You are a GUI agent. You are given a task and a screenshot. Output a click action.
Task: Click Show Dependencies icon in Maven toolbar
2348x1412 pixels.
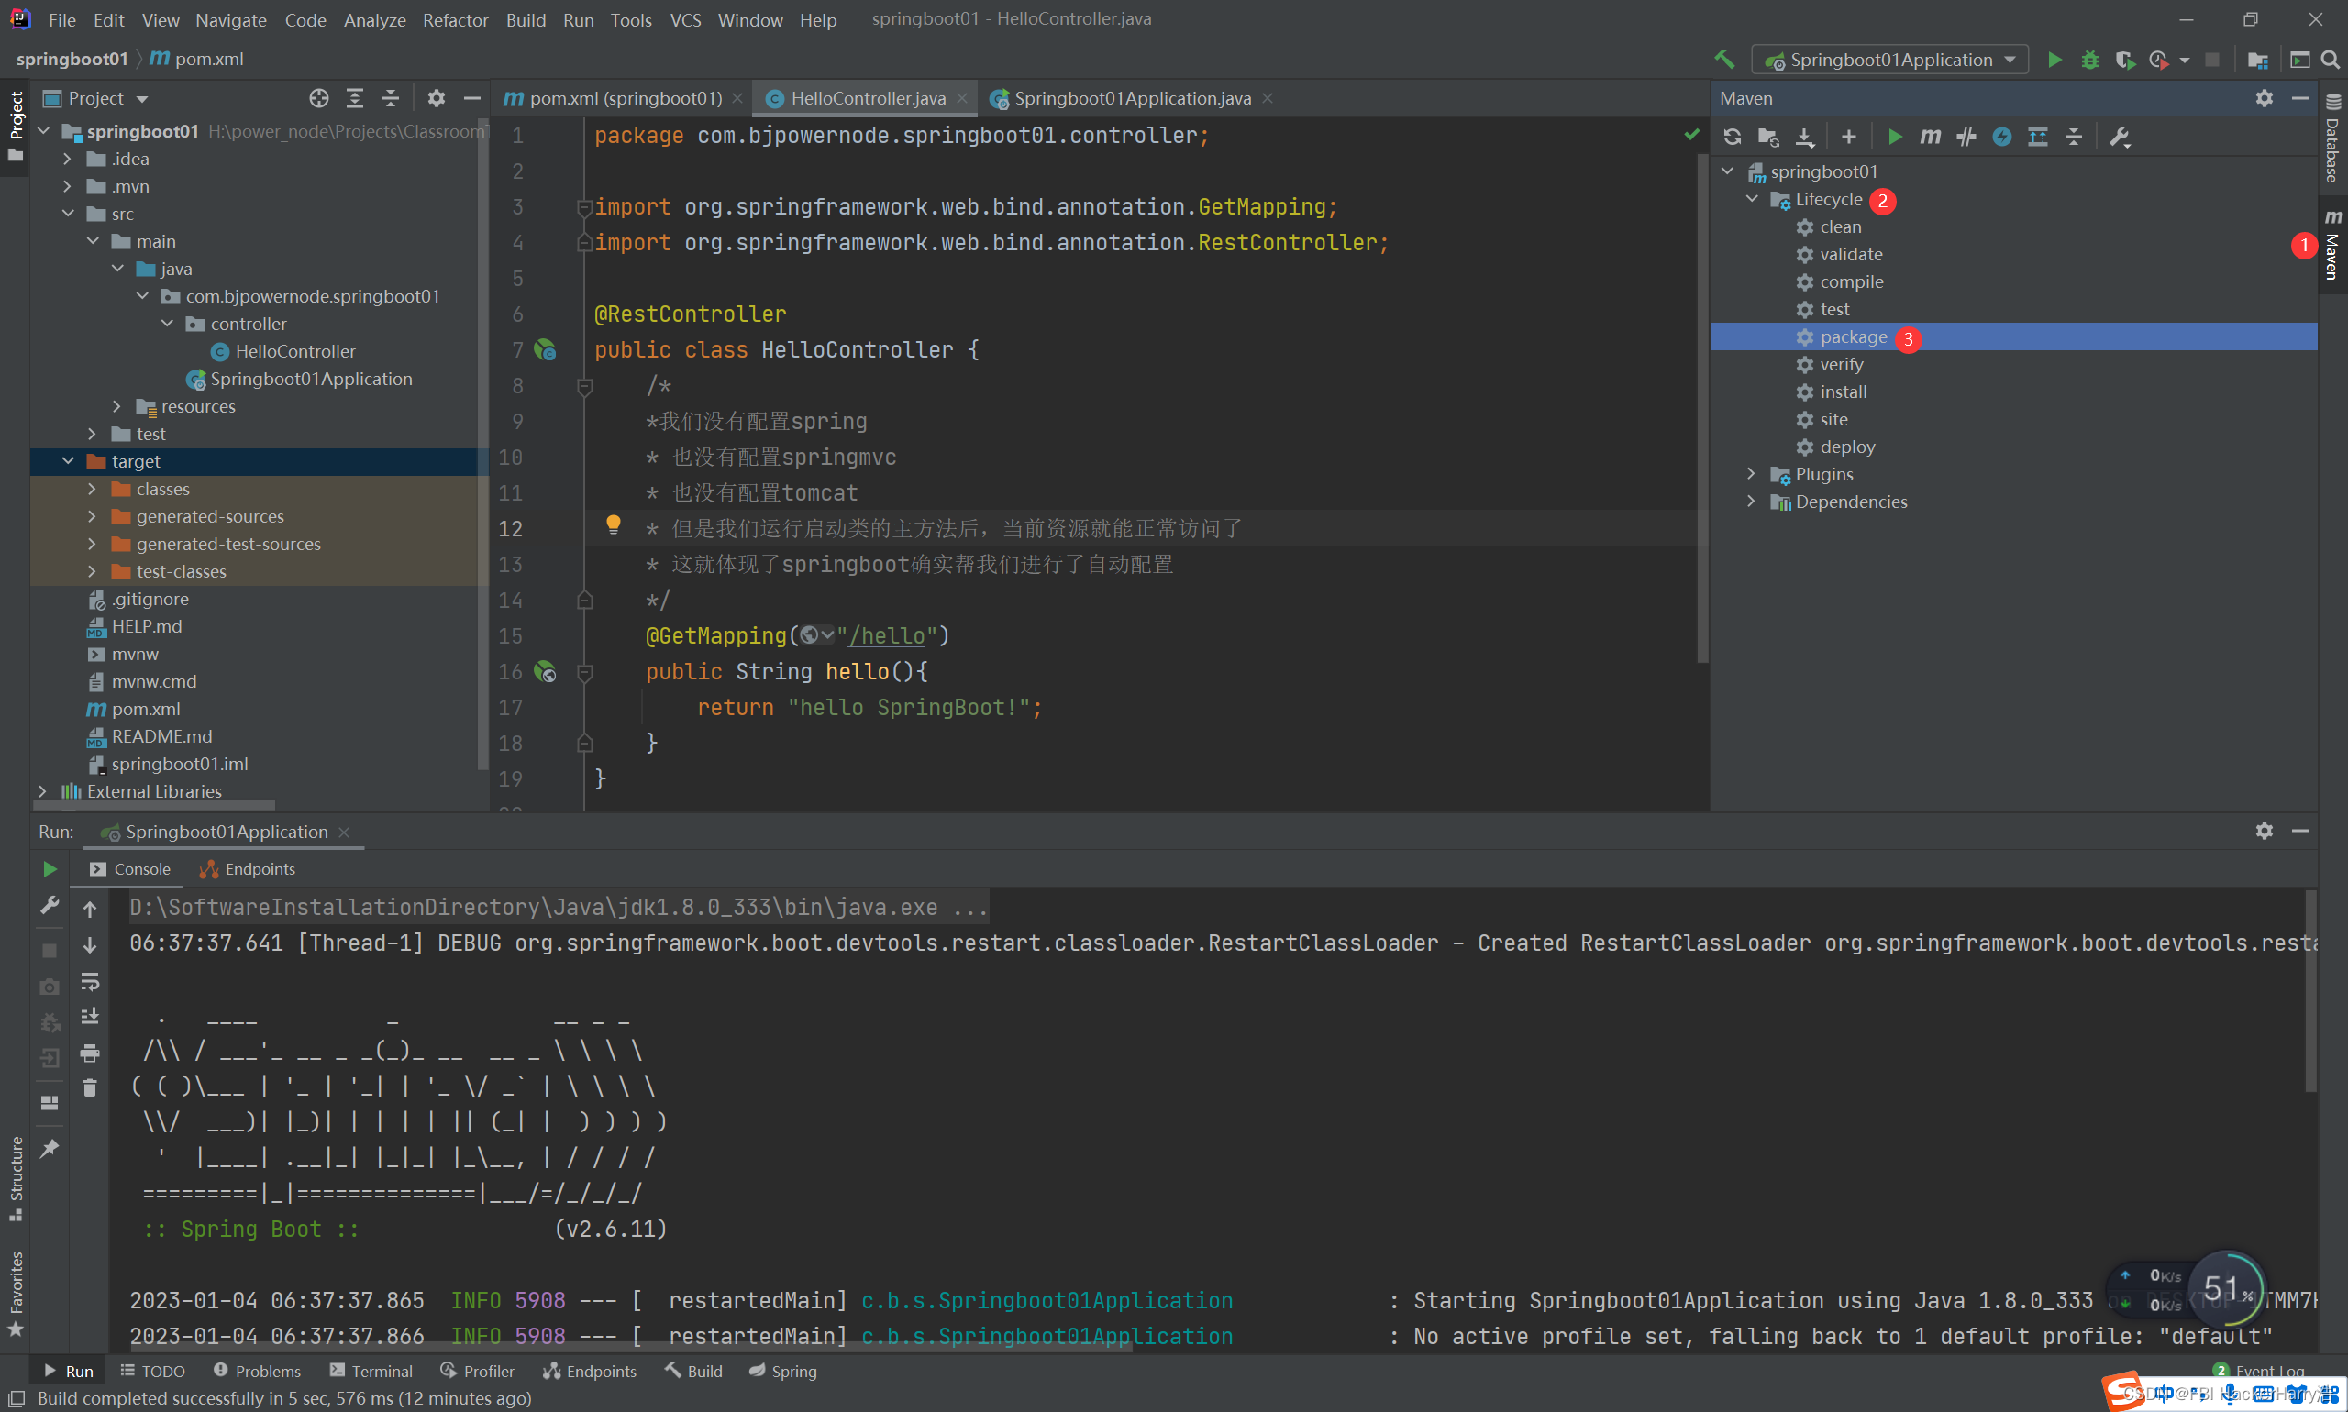pyautogui.click(x=2038, y=137)
